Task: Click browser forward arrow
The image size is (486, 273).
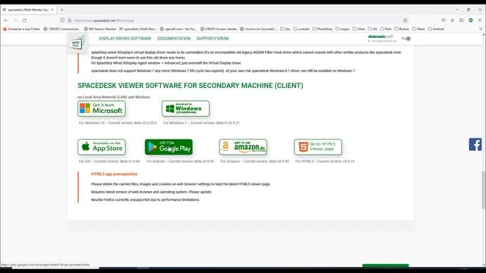Action: tap(15, 20)
